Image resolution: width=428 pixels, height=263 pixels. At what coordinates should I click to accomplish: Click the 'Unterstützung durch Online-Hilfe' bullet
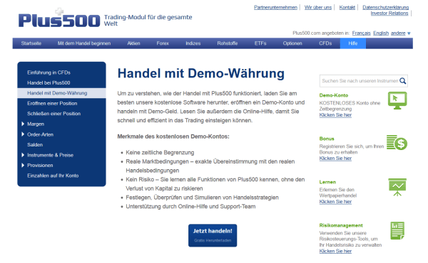pos(190,206)
